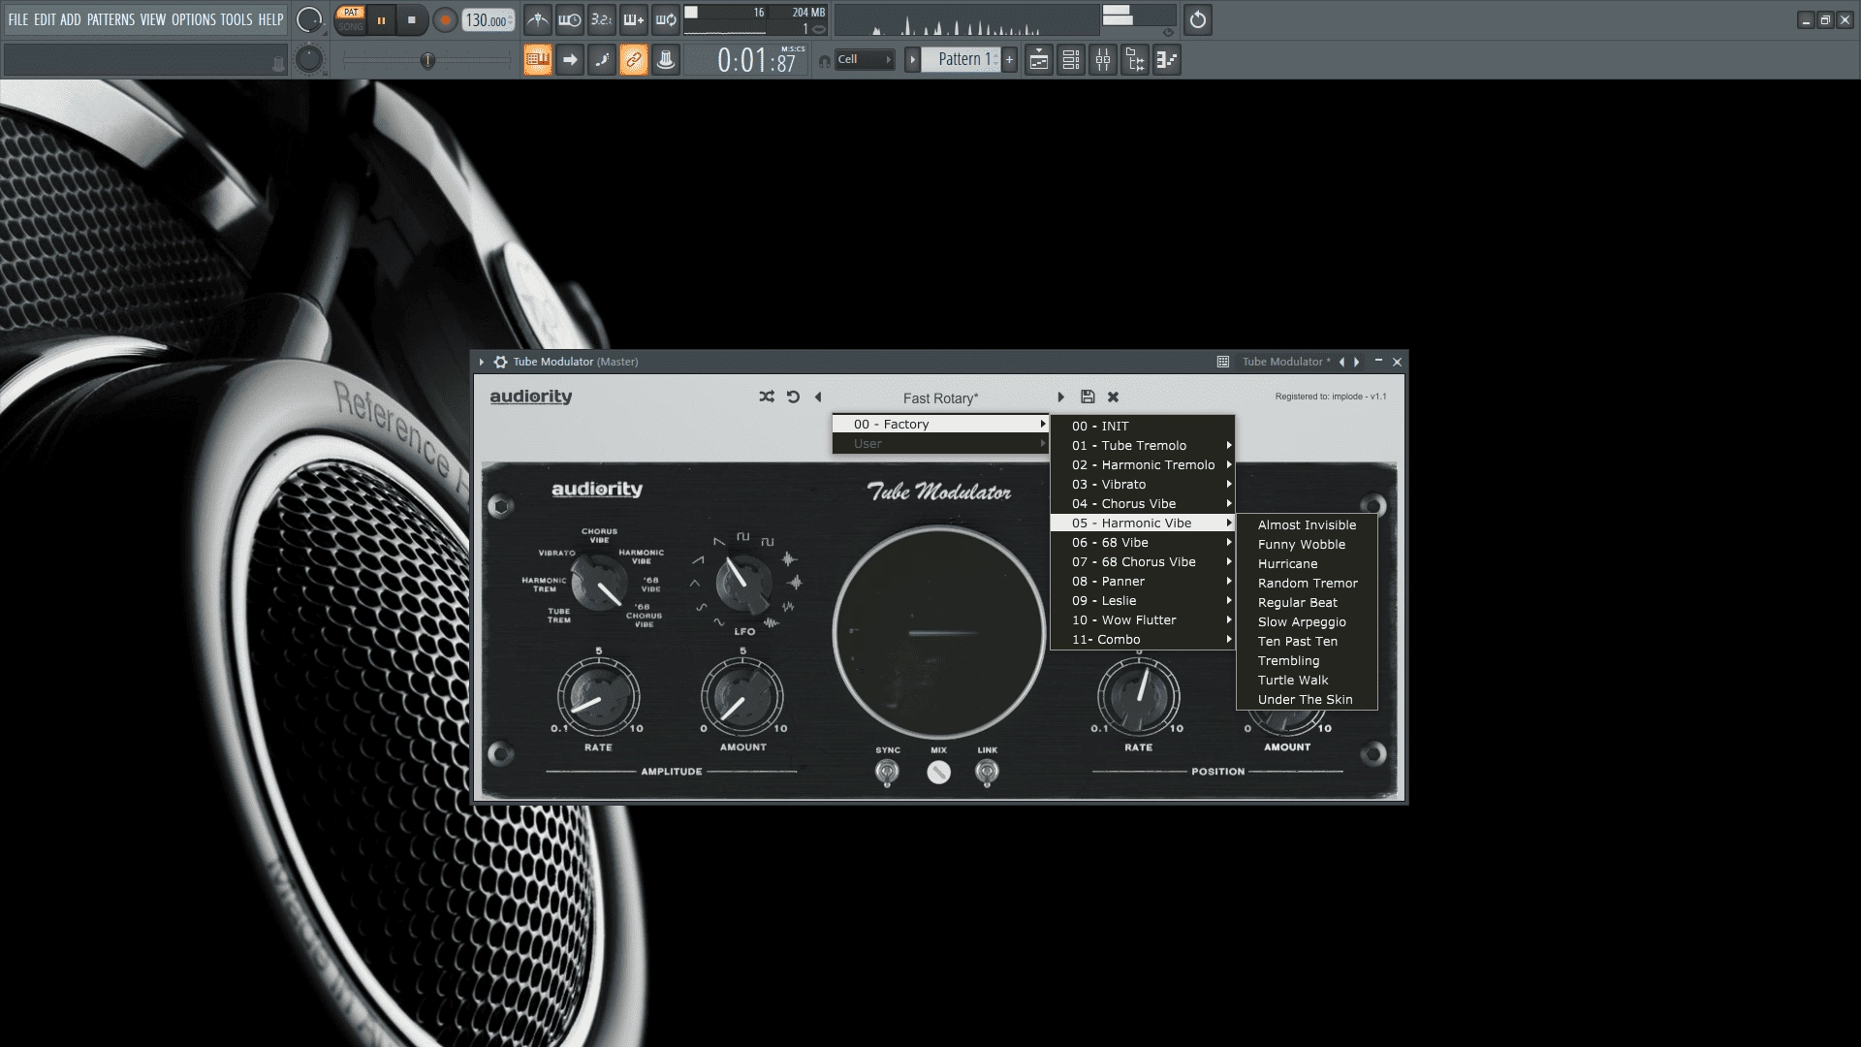Add a new pattern with plus button

[x=1009, y=60]
